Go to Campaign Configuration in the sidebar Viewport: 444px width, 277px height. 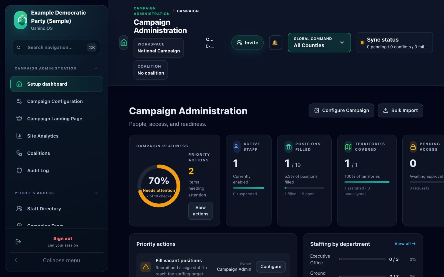point(57,101)
